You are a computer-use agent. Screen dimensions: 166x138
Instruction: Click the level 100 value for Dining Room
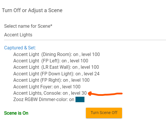(91, 54)
